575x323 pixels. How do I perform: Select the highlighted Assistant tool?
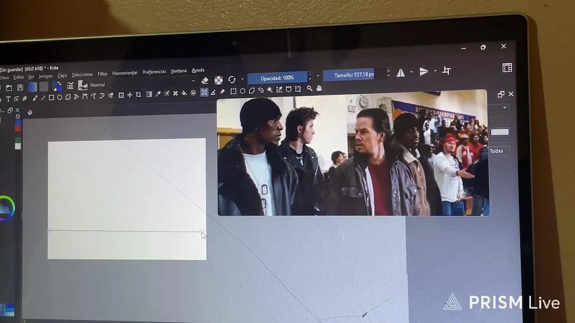pyautogui.click(x=204, y=92)
